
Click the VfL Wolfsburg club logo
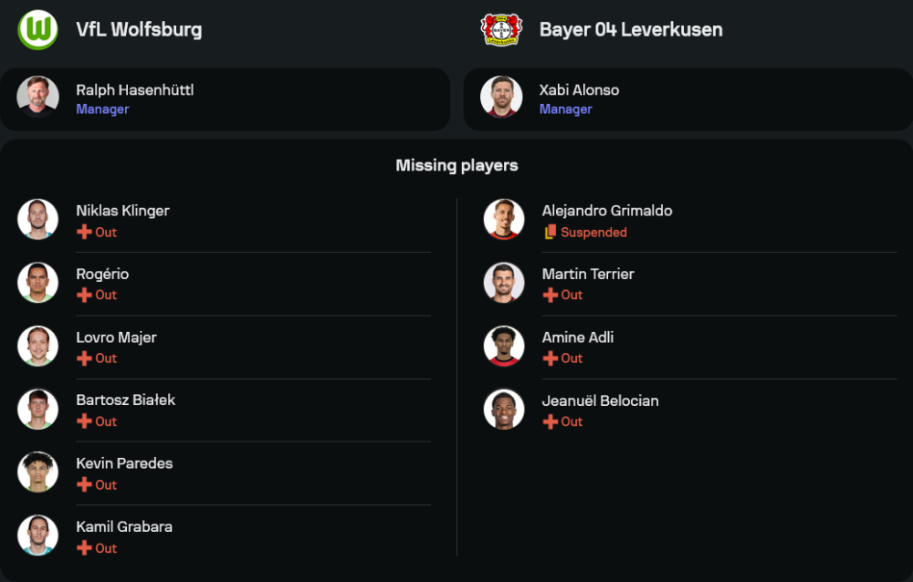point(37,29)
